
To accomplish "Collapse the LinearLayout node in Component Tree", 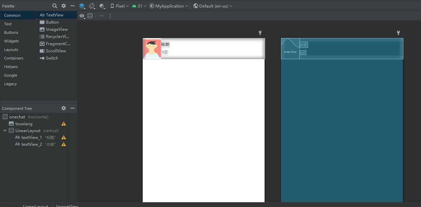I will point(4,130).
